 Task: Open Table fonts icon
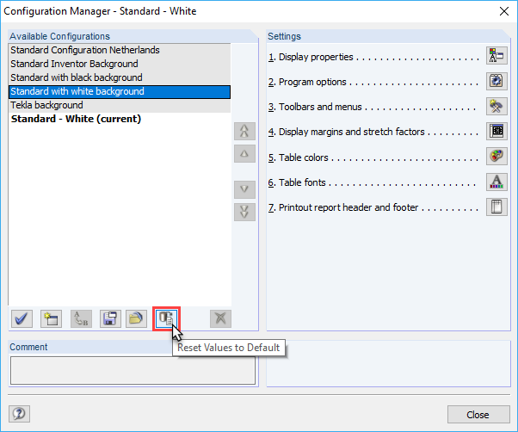(496, 182)
